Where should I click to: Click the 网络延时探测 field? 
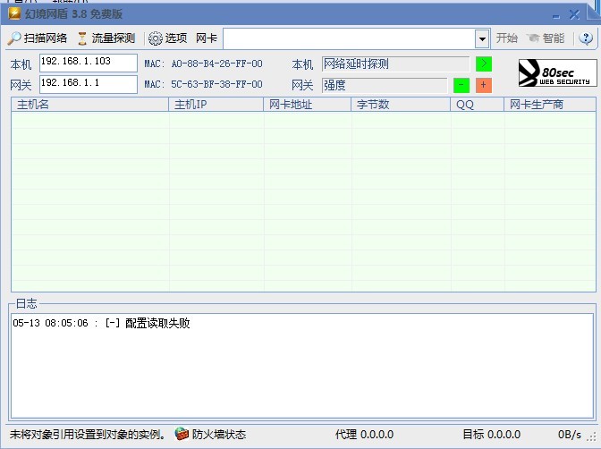coord(396,64)
